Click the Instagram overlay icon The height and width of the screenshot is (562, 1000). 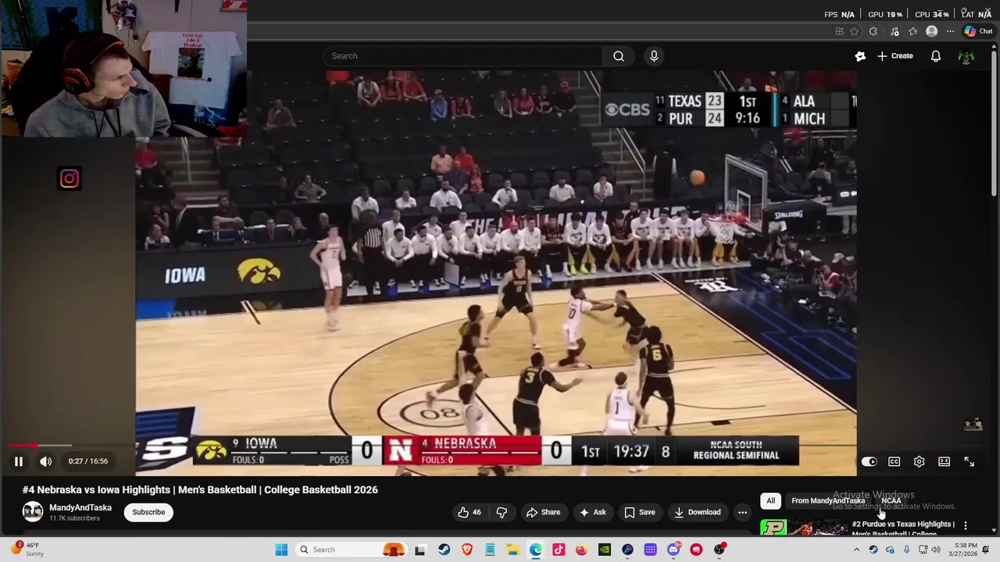[x=69, y=179]
